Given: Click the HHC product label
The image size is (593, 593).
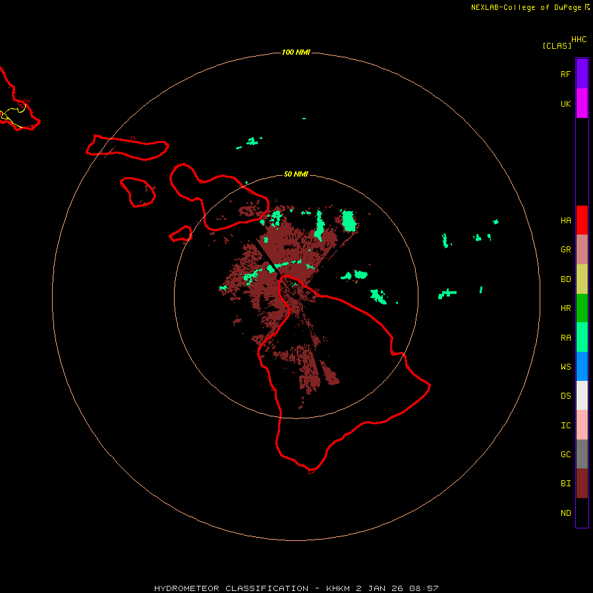Looking at the screenshot, I should pyautogui.click(x=579, y=40).
